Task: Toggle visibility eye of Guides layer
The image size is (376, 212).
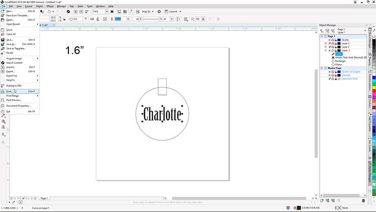Action: (x=329, y=40)
